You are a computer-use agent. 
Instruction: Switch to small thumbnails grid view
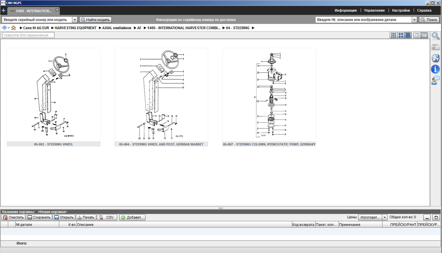(x=393, y=35)
